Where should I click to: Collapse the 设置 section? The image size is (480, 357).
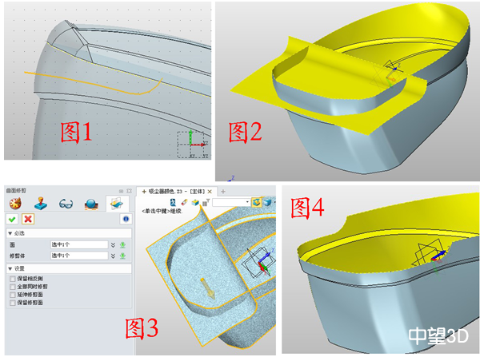click(x=9, y=270)
